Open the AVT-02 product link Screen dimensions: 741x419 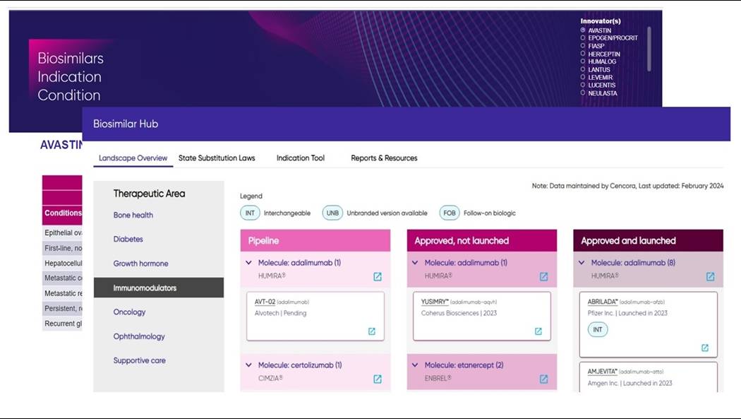265,302
